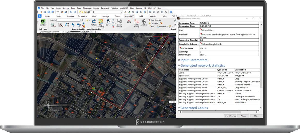Collapse the Generated network statistics section
300x133 pixels.
click(x=179, y=65)
